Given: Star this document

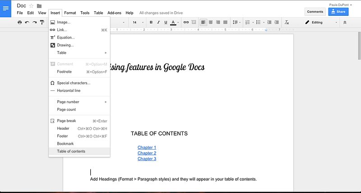Looking at the screenshot, I should 31,6.
